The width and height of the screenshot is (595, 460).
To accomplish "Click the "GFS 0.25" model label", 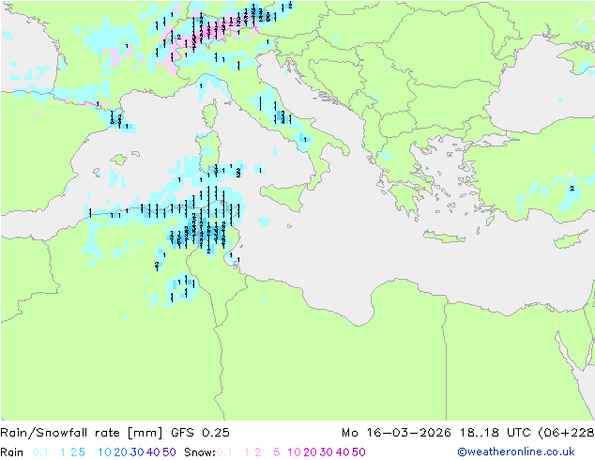I will coord(200,433).
